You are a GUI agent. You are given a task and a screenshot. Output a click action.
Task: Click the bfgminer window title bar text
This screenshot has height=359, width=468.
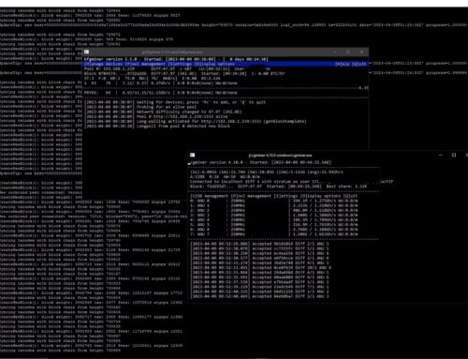coord(172,52)
